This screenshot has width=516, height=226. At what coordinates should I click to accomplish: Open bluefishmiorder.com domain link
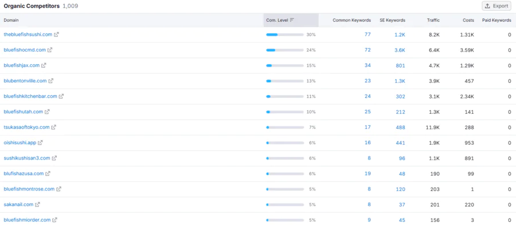(x=27, y=220)
